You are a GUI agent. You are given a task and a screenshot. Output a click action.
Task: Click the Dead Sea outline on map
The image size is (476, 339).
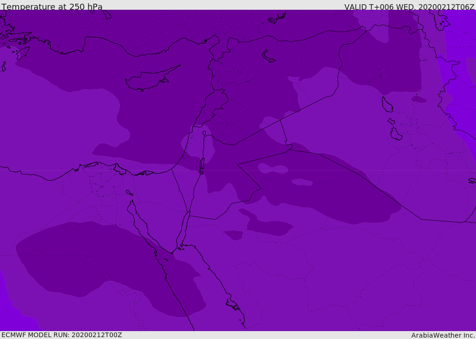pos(202,164)
